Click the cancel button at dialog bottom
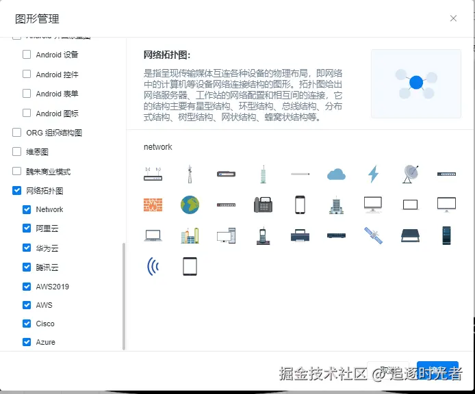Screen dimensions: 475x394 tap(388, 371)
